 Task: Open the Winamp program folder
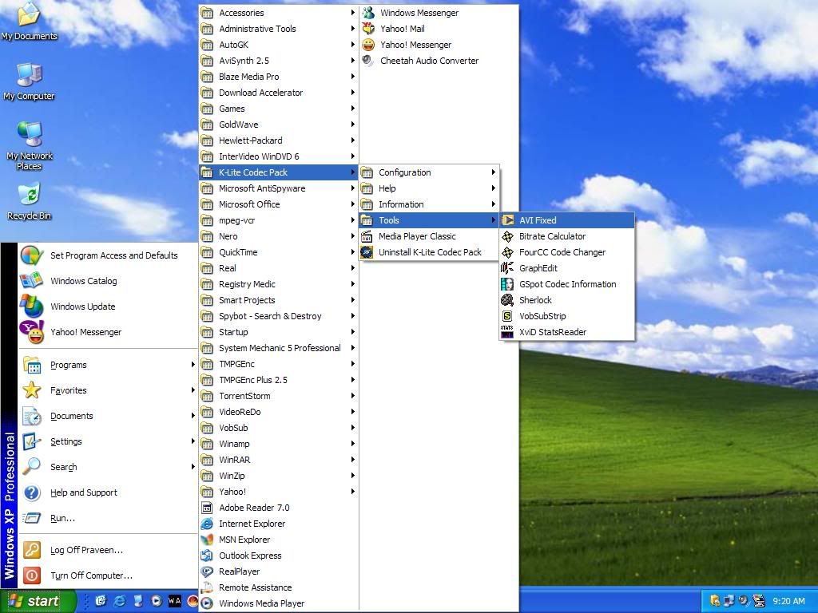(x=279, y=444)
